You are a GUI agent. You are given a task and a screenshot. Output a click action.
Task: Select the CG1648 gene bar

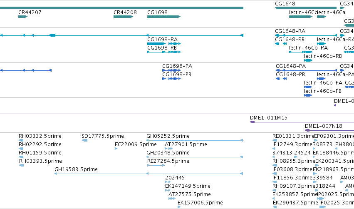(306, 8)
